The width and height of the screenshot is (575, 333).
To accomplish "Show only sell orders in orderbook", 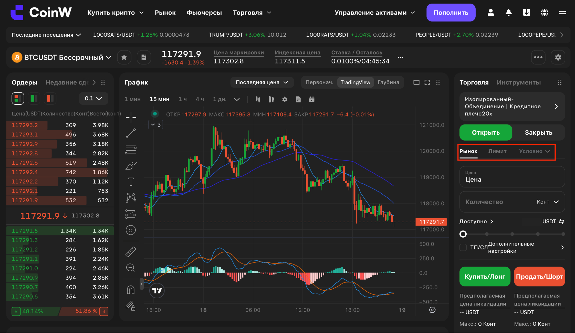I will click(x=50, y=98).
